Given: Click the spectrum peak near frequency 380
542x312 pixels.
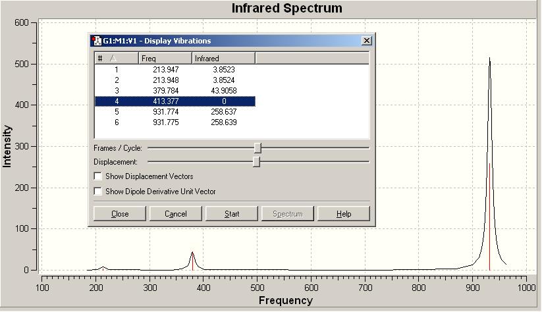Looking at the screenshot, I should tap(192, 261).
